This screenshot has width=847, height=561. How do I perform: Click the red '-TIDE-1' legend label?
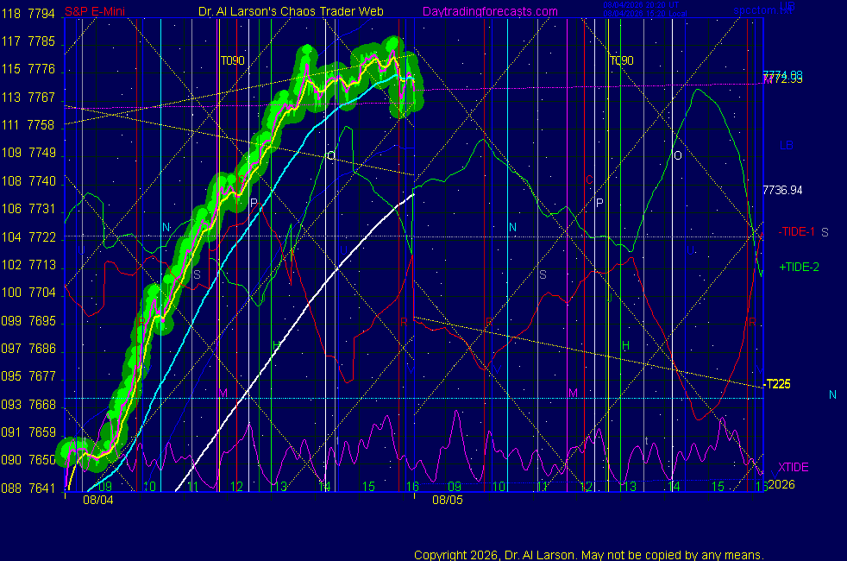point(796,232)
